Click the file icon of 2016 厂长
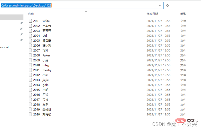The height and width of the screenshot is (129, 201). click(x=31, y=95)
